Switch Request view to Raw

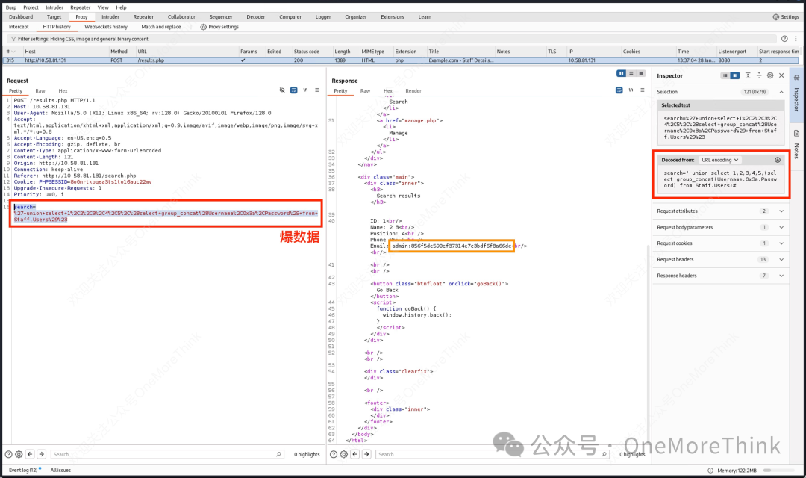point(40,91)
